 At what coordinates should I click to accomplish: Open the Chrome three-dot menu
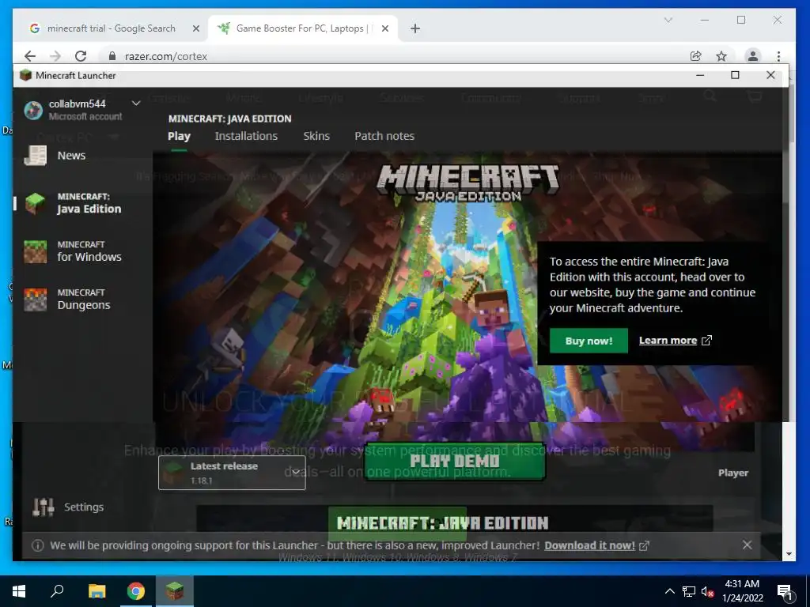point(778,56)
